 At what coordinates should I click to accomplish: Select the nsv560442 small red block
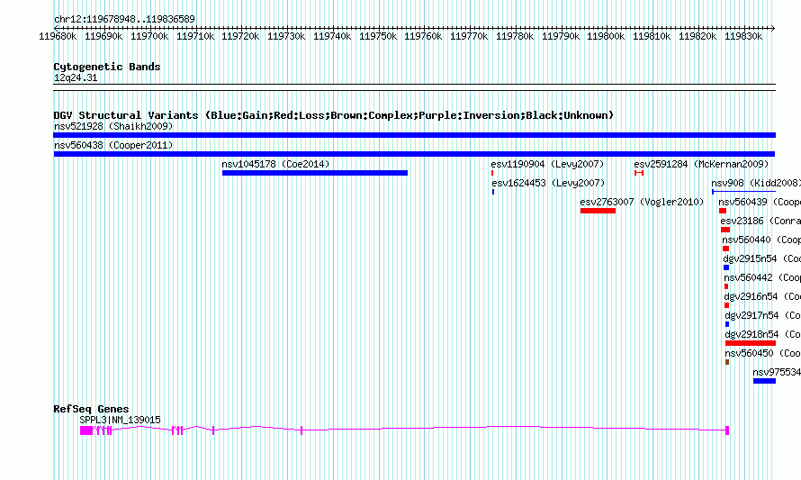(726, 286)
